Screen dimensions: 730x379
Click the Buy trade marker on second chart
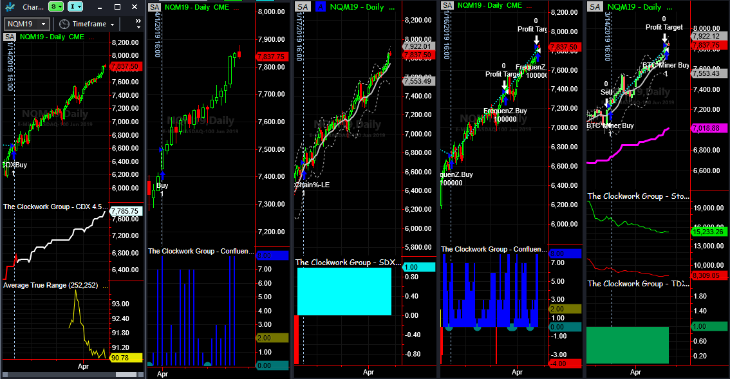point(162,185)
